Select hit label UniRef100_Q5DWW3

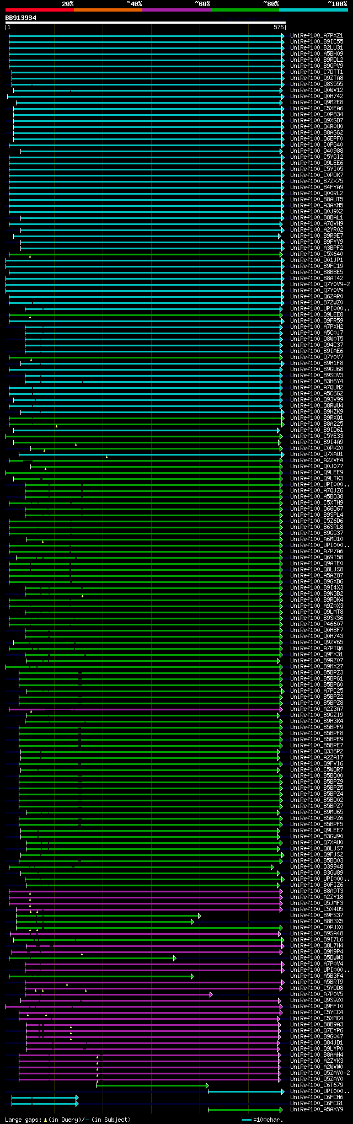click(317, 958)
